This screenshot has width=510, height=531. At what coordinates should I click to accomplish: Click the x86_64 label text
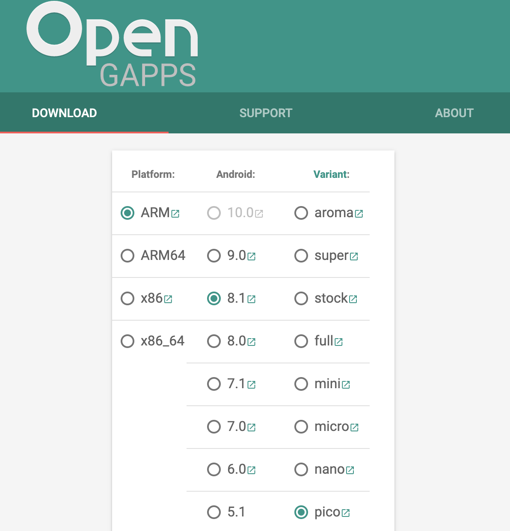(163, 341)
